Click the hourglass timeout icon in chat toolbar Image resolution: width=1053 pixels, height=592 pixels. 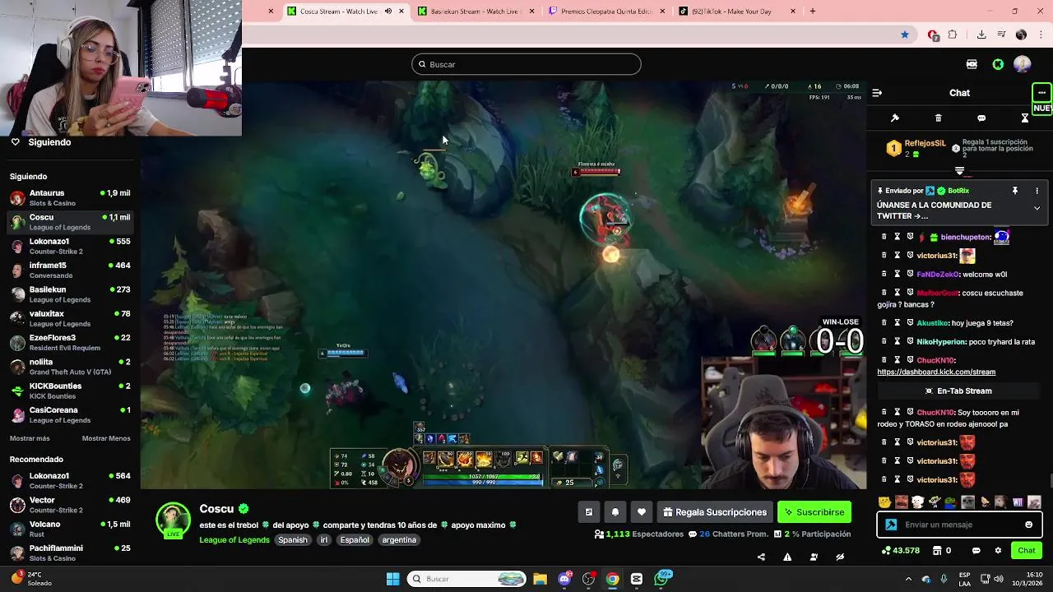1025,118
